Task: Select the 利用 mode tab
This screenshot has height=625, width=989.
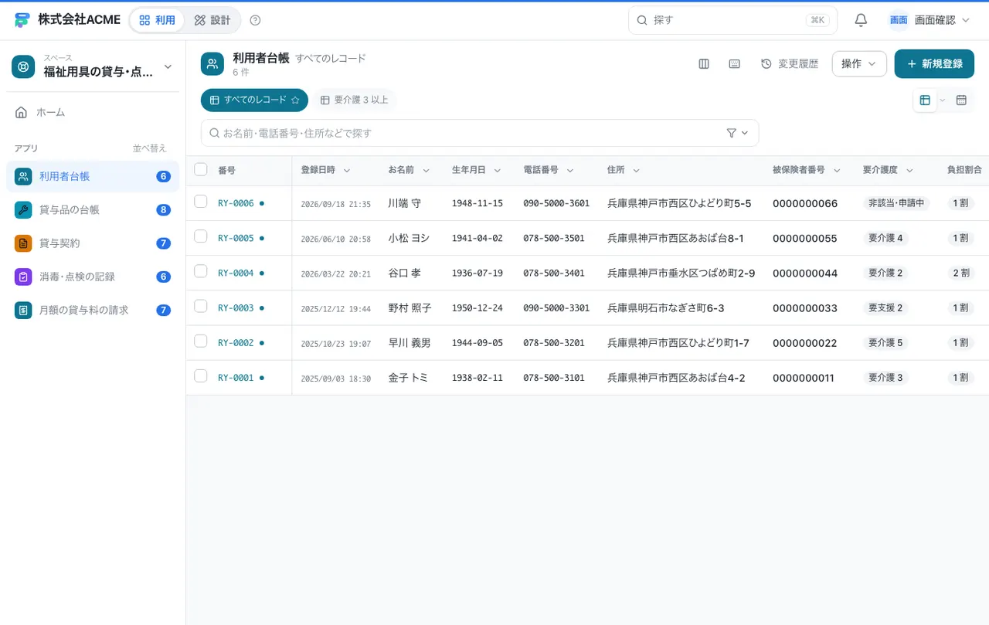Action: [158, 20]
